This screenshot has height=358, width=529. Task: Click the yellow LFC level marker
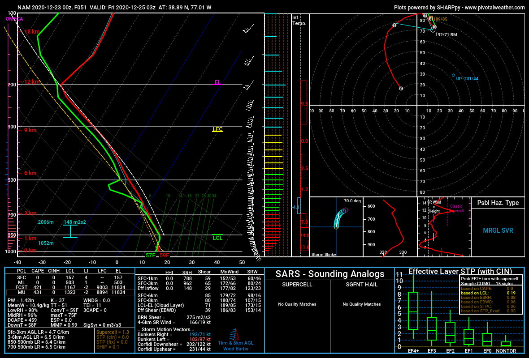[x=217, y=129]
